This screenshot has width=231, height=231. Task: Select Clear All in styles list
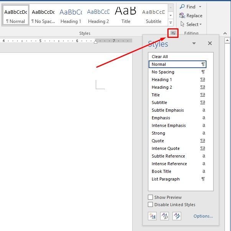click(x=177, y=57)
